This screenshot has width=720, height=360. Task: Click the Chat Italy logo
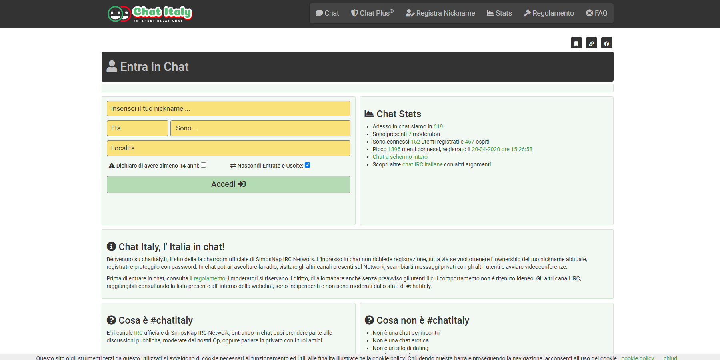(150, 14)
